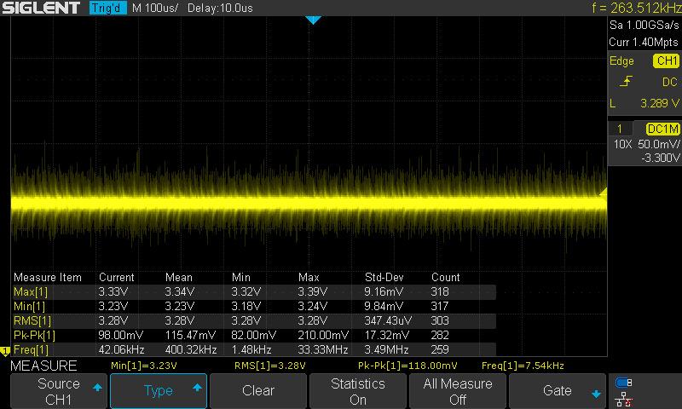Click bottom readout Pk-Pk[1]=118.00mV
This screenshot has height=409, width=682.
tap(407, 366)
